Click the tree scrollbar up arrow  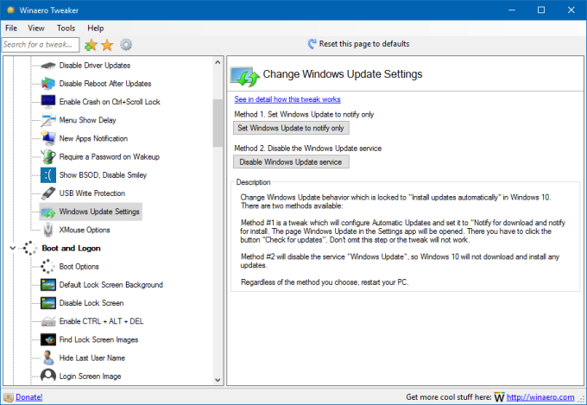point(218,62)
